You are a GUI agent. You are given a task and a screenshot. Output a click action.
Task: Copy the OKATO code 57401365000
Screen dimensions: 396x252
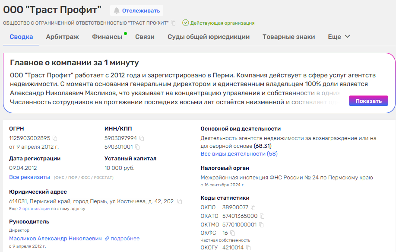(x=262, y=216)
